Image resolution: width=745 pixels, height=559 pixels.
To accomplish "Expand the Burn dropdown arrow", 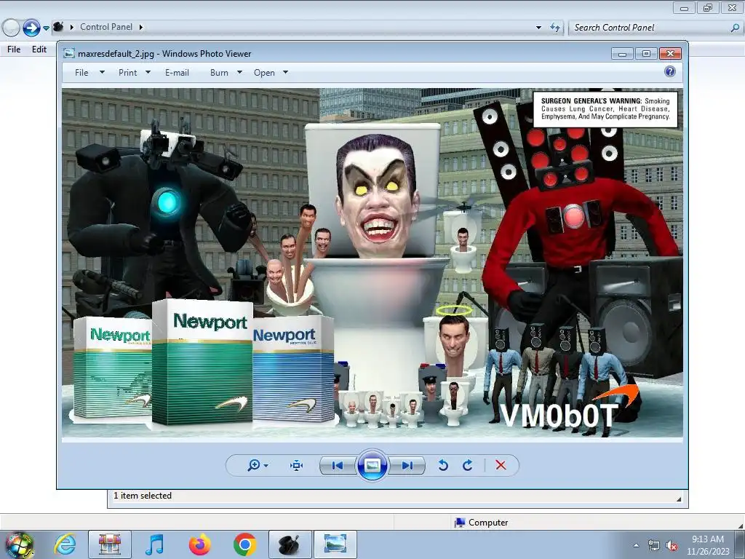I will tap(239, 72).
